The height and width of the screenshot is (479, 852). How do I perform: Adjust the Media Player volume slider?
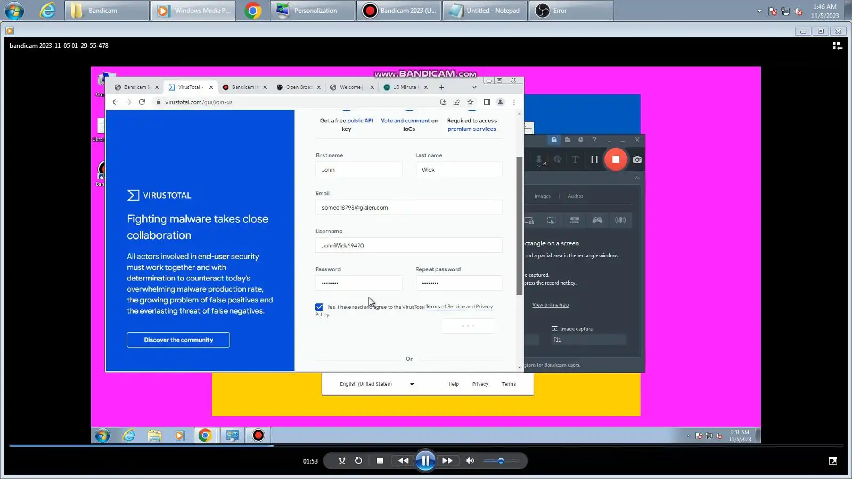click(501, 461)
